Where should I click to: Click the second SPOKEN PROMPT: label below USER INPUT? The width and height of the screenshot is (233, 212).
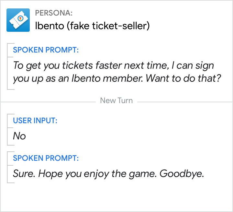pos(46,159)
